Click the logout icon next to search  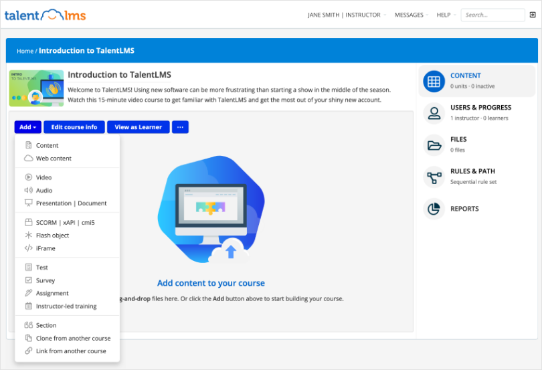coord(533,15)
